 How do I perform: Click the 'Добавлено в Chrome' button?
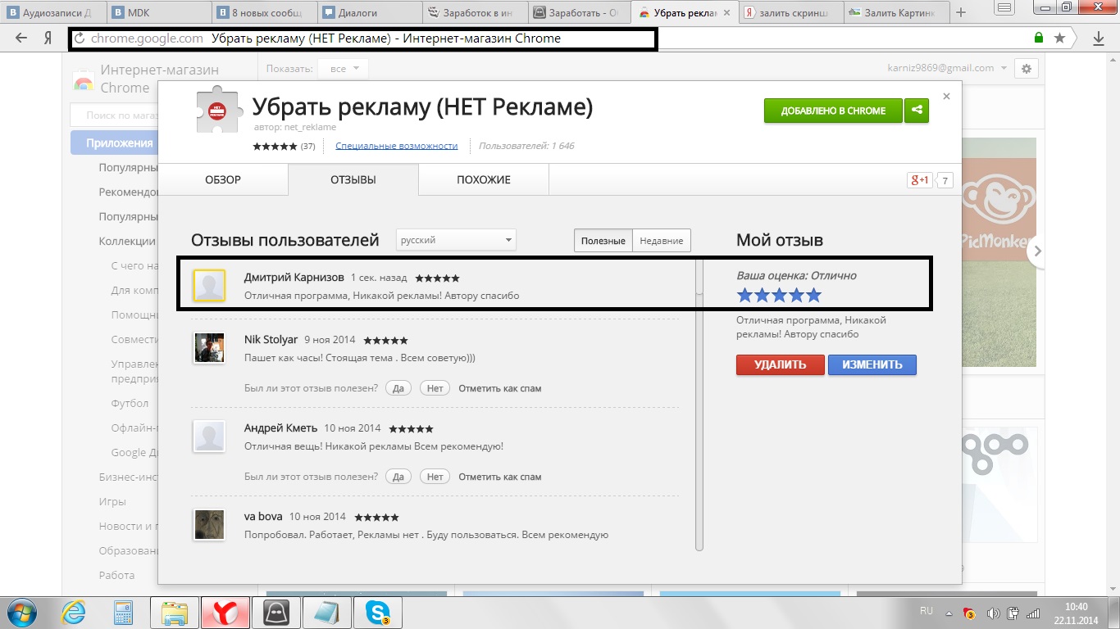pos(833,111)
